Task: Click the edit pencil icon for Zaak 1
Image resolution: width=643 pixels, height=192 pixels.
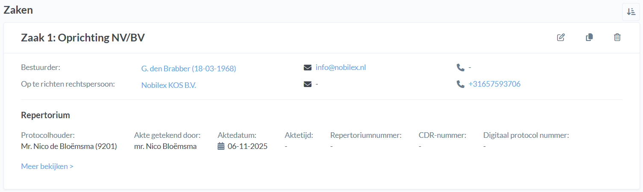Action: pyautogui.click(x=561, y=38)
